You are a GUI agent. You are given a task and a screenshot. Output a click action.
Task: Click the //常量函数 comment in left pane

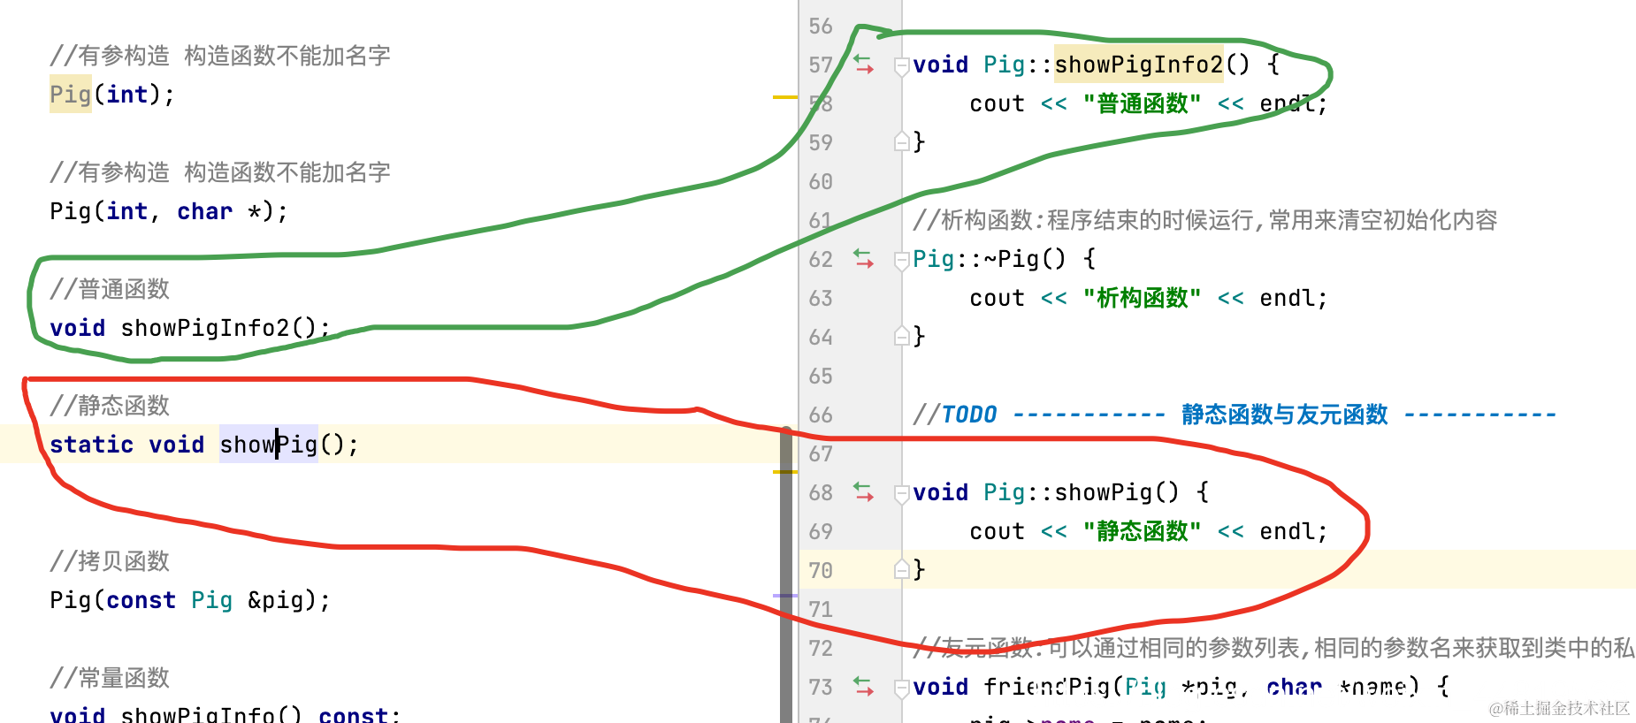click(110, 678)
